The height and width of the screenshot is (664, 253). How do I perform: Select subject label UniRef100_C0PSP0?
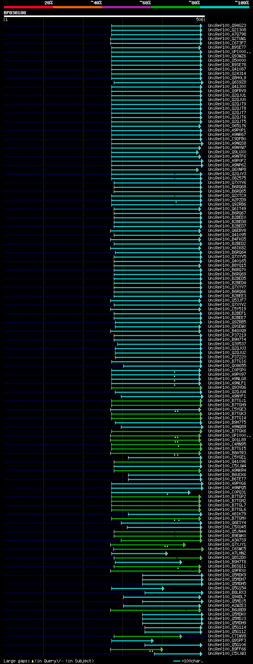227,370
